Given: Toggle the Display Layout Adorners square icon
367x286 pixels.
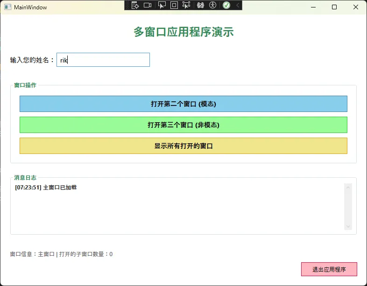Looking at the screenshot, I should tap(174, 5).
